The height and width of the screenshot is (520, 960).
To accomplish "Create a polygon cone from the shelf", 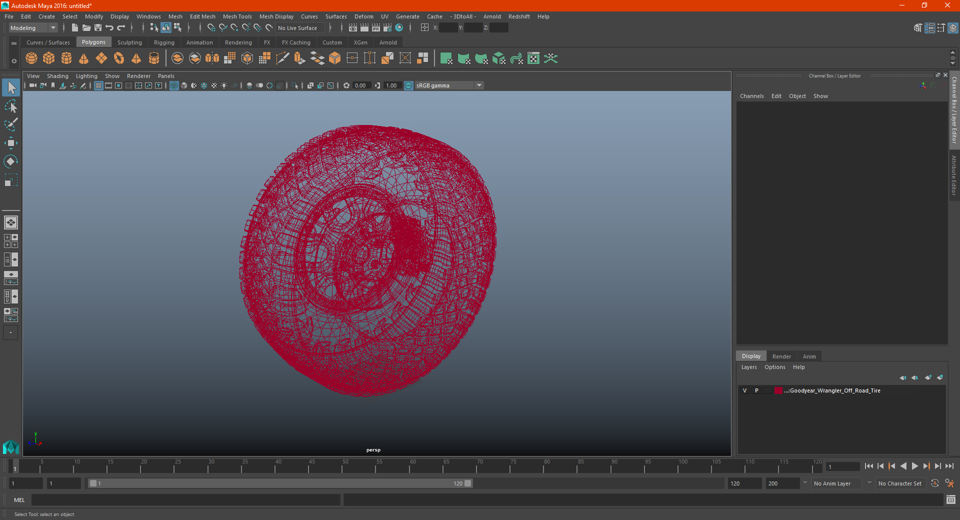I will pyautogui.click(x=84, y=58).
